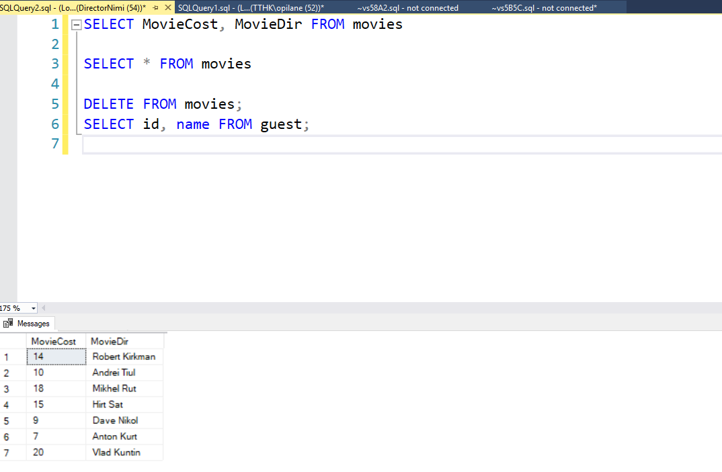This screenshot has width=722, height=472.
Task: Open the ~vs5B5C.sql tab
Action: click(544, 8)
